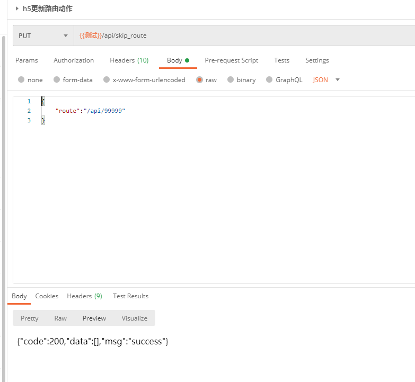
Task: Open the Params tab
Action: pos(27,60)
